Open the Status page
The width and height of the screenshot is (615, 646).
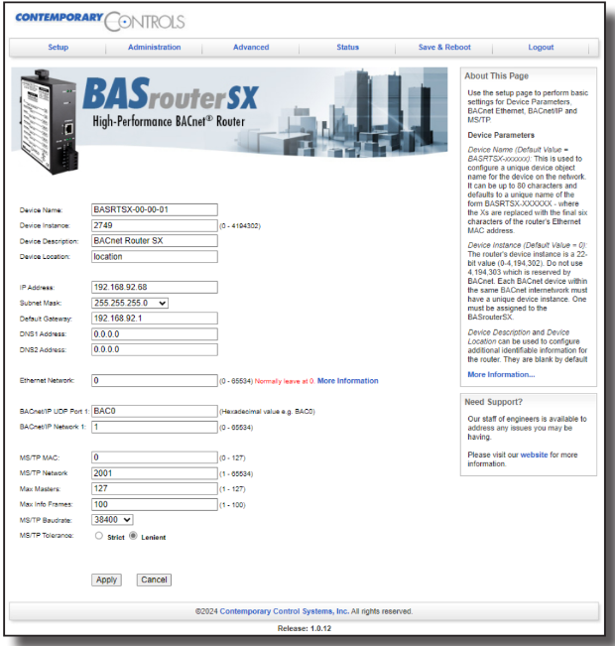coord(347,48)
